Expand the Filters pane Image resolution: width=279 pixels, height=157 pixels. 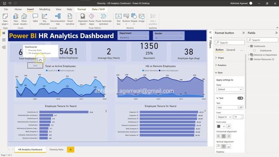click(x=210, y=32)
